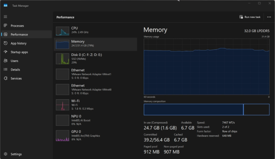The image size is (275, 159).
Task: Click the Speed 7467 MT/s value
Action: (228, 122)
